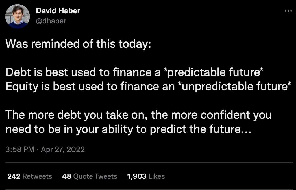Show the 1,903 Likes list
Image resolution: width=296 pixels, height=190 pixels.
[x=146, y=176]
